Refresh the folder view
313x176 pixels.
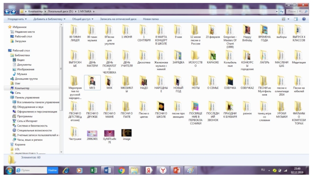[x=282, y=12]
